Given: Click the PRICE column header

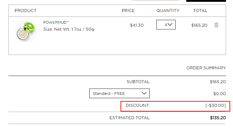Looking at the screenshot, I should 128,11.
